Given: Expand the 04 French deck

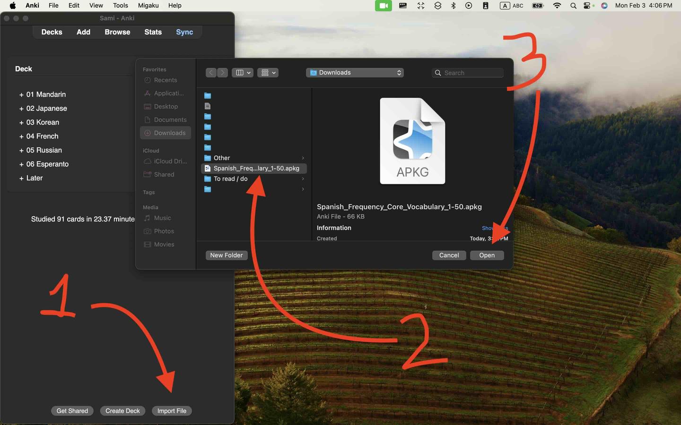Looking at the screenshot, I should (x=21, y=136).
